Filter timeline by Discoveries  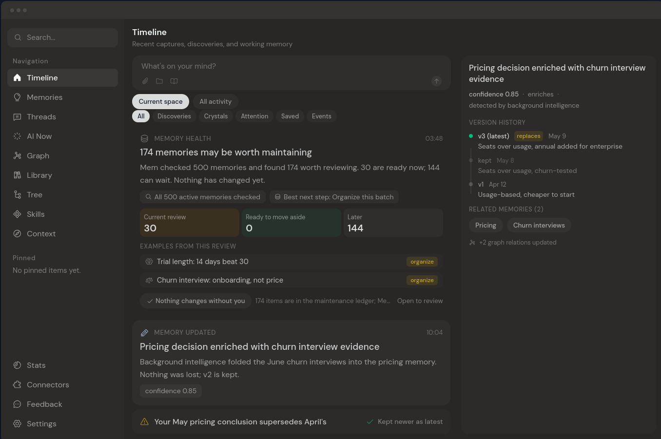point(174,116)
